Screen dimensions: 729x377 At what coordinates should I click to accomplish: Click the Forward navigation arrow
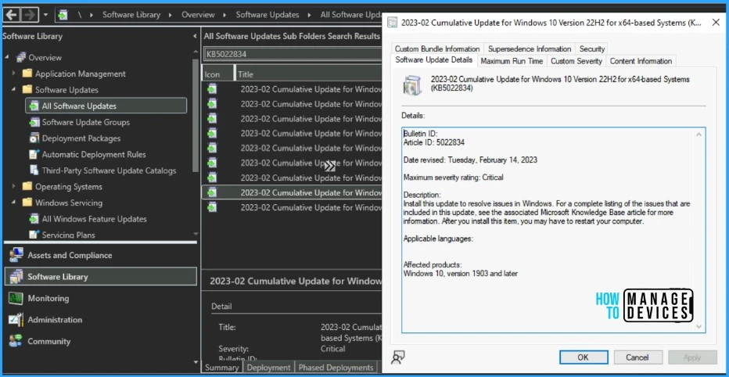(x=29, y=14)
